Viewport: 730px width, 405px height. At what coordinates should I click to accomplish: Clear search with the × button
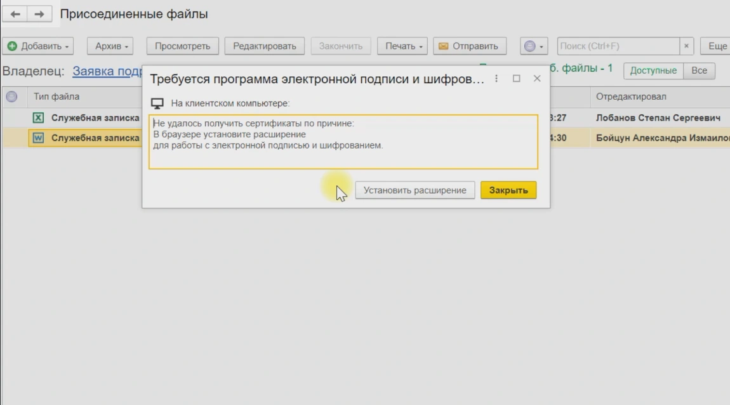686,46
